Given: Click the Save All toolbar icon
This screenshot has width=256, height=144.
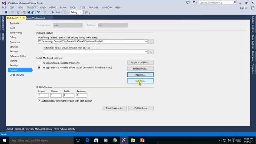Looking at the screenshot, I should click(33, 12).
